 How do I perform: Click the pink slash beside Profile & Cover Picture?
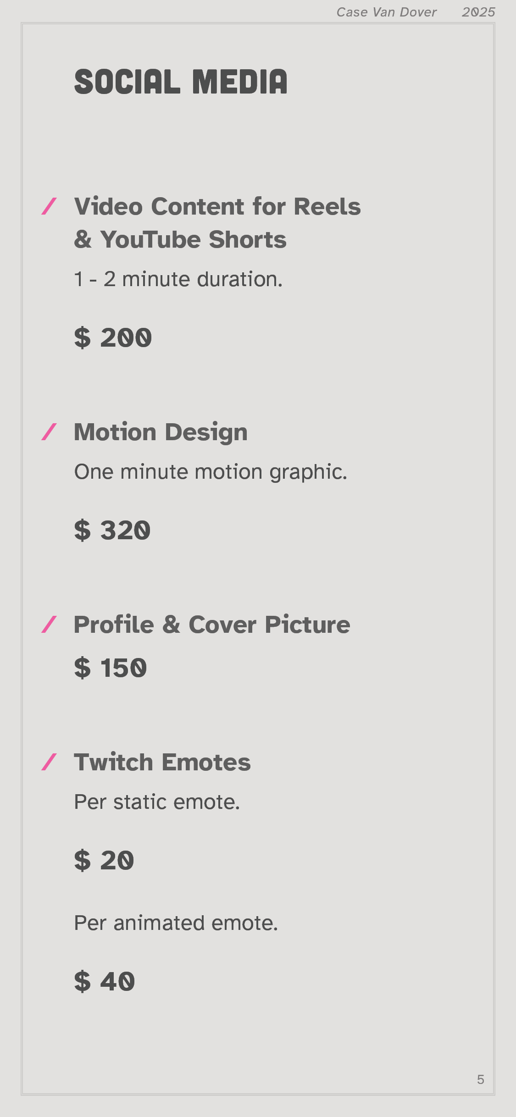pos(49,625)
